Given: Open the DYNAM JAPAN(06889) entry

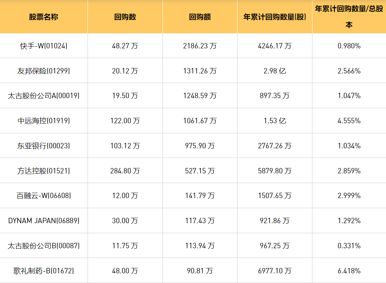Looking at the screenshot, I should 44,221.
